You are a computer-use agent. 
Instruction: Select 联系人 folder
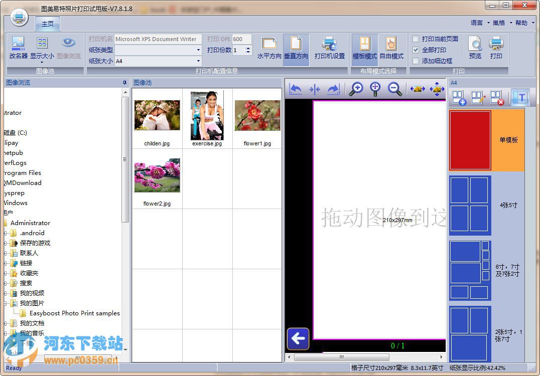click(29, 253)
